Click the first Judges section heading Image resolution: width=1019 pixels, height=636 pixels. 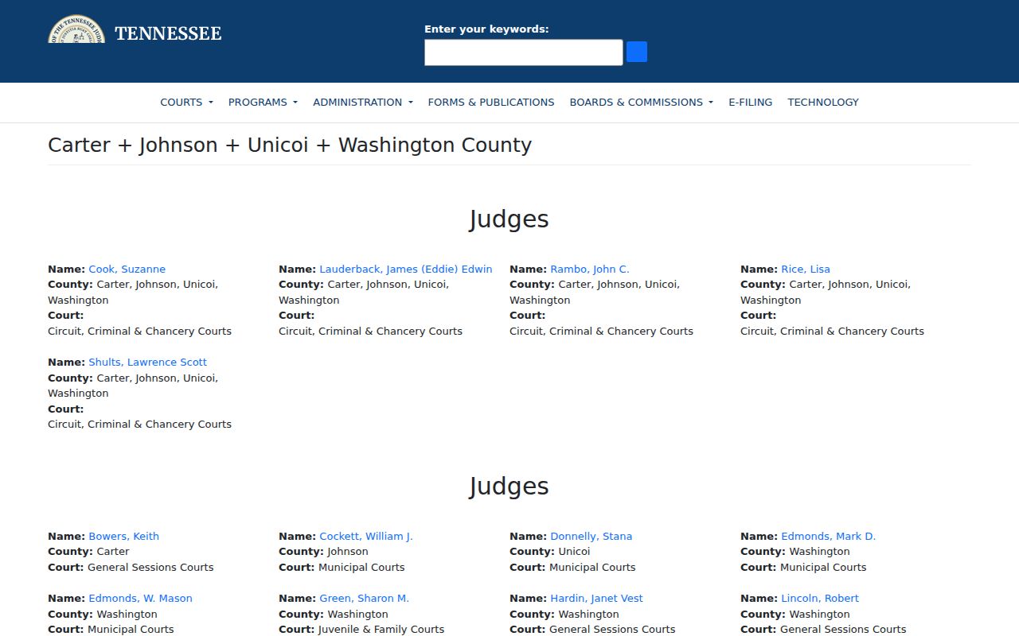pos(509,219)
